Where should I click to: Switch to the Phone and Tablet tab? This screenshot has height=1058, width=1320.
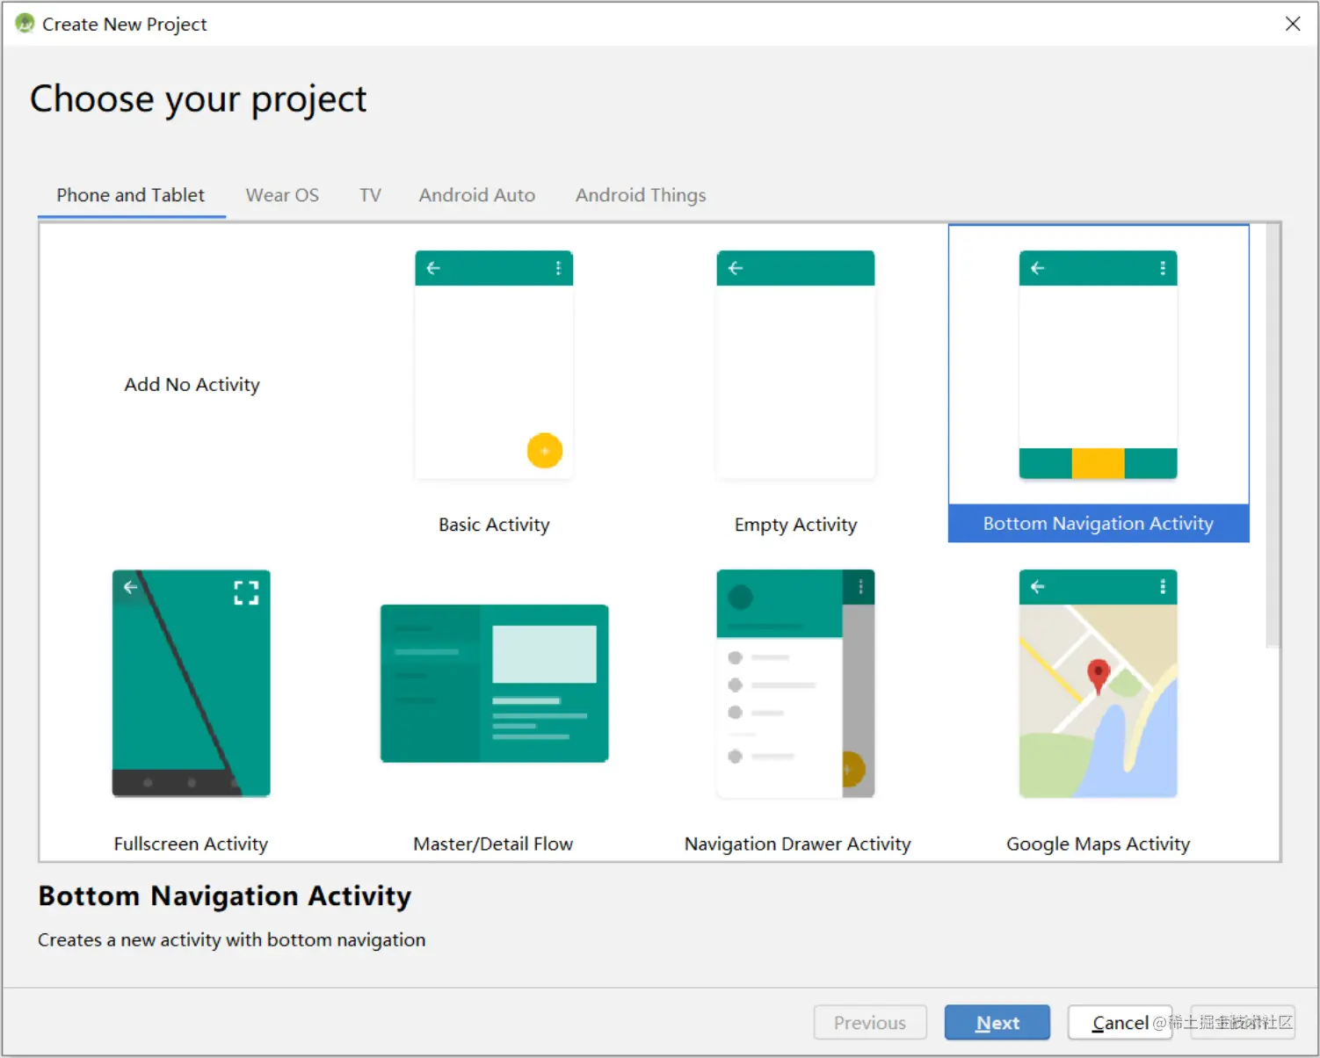pyautogui.click(x=131, y=195)
